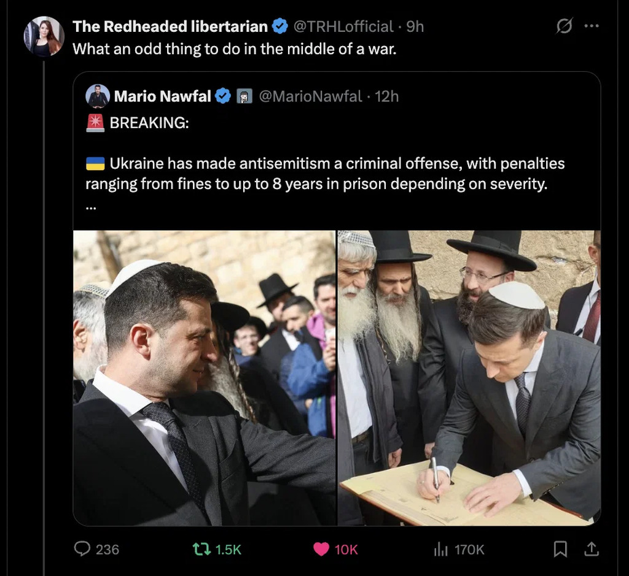Repost this tweet with retweet icon
This screenshot has height=576, width=629.
[202, 549]
